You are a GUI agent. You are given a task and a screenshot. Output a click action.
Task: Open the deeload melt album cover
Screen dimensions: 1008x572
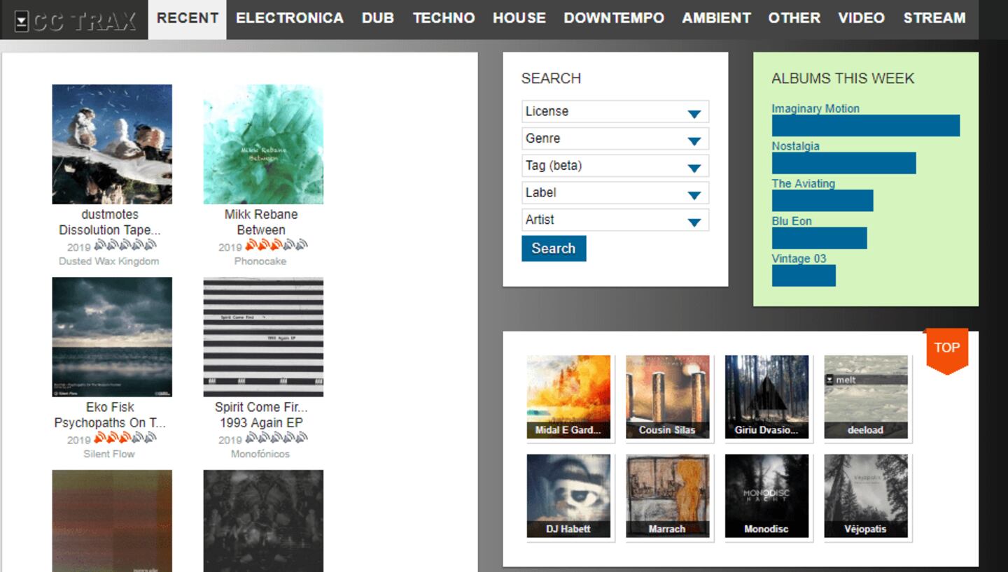(865, 396)
